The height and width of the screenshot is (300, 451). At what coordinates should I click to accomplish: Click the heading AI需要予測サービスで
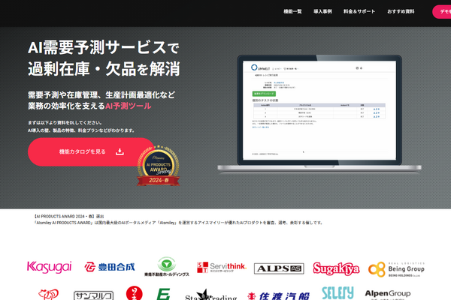[x=104, y=48]
